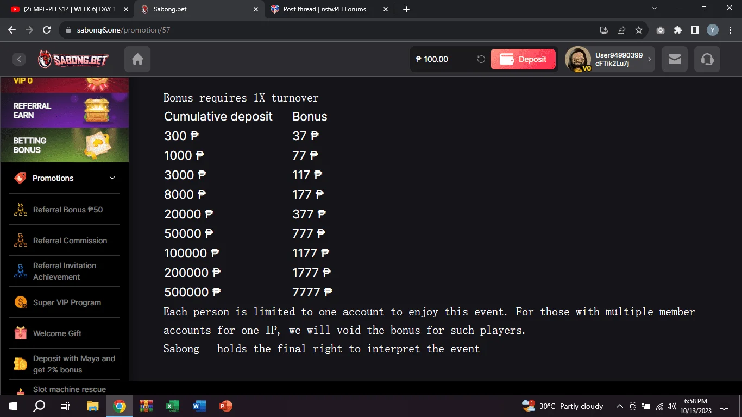Viewport: 742px width, 417px height.
Task: Open a new browser tab
Action: (x=406, y=9)
